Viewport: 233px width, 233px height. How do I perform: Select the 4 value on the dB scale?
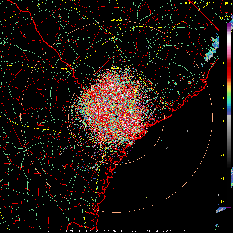click(x=223, y=64)
